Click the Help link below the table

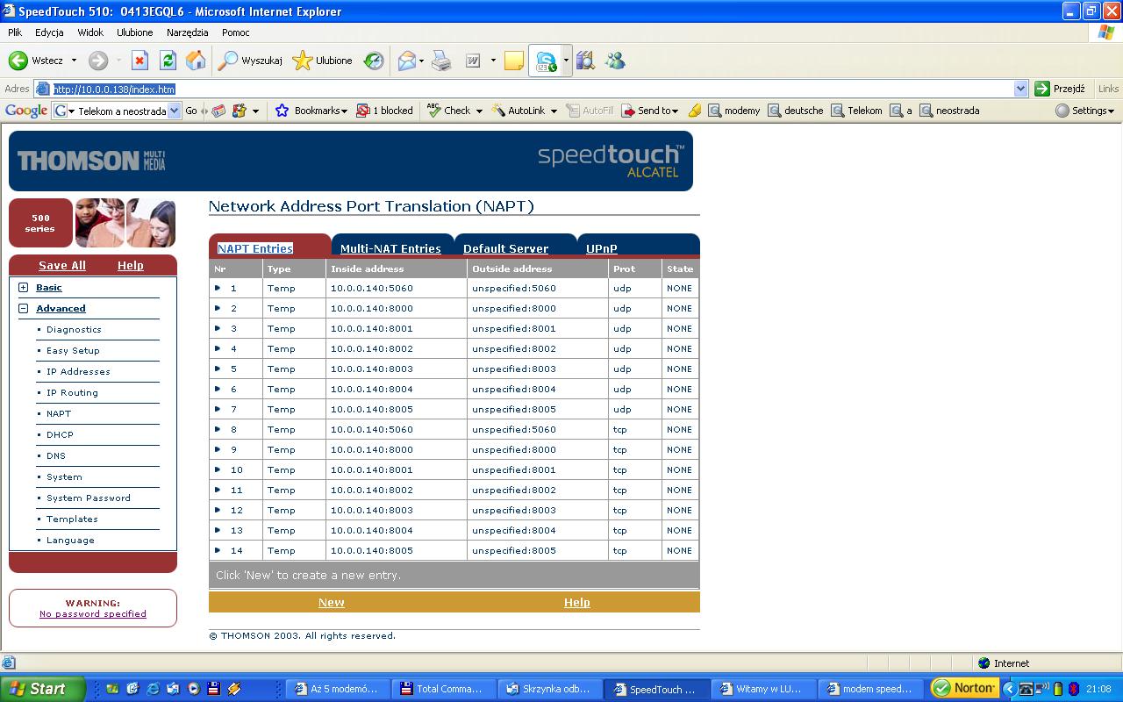(x=576, y=602)
